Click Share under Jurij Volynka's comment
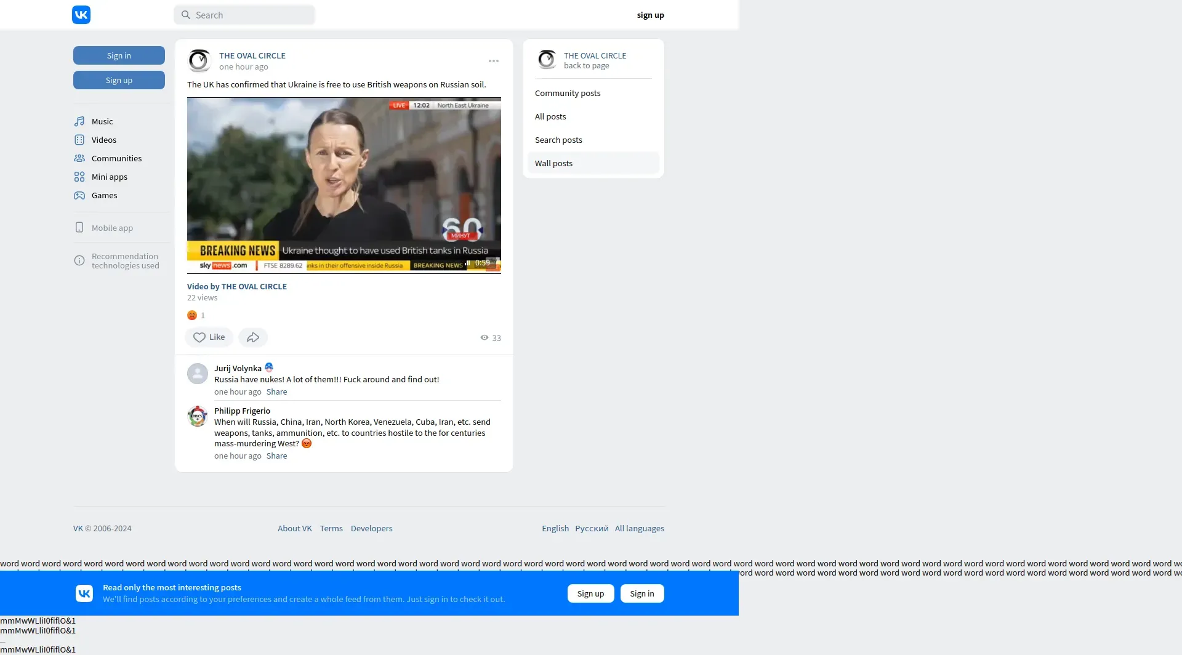 276,392
